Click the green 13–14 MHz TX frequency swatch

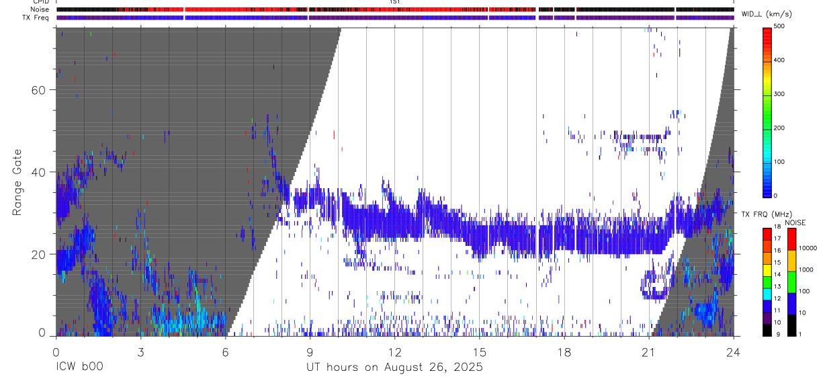(x=767, y=282)
